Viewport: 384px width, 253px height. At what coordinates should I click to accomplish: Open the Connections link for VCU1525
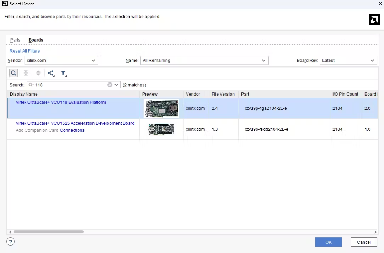[x=72, y=130]
